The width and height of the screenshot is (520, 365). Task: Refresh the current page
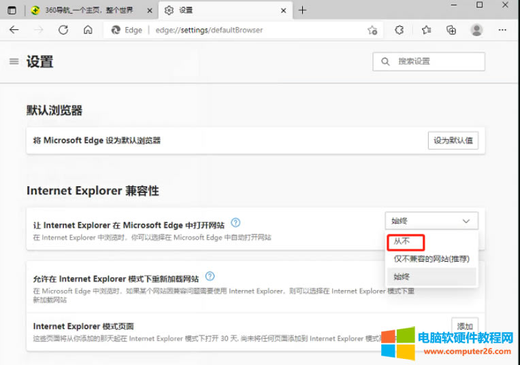63,30
